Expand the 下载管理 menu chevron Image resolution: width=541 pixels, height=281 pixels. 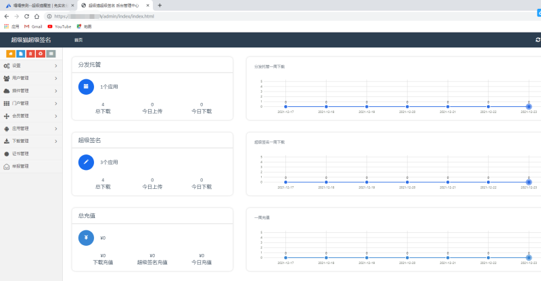coord(56,142)
